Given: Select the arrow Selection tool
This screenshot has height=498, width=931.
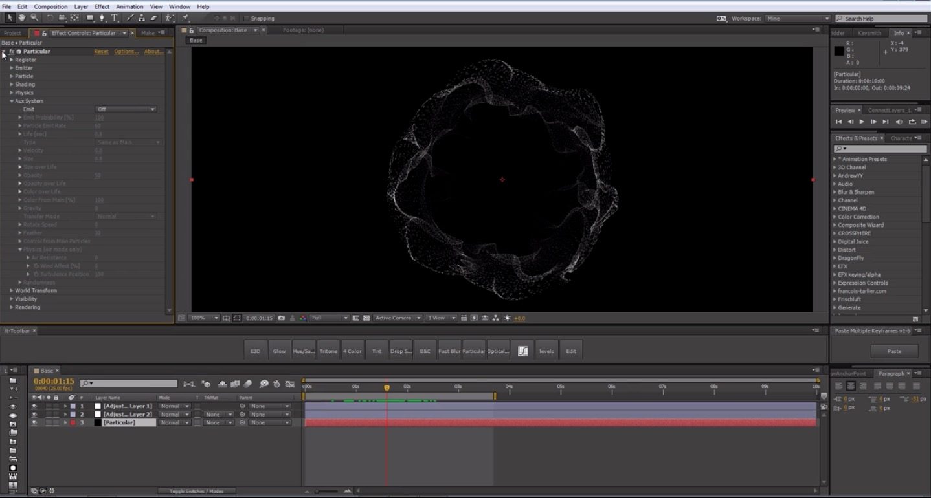Looking at the screenshot, I should (x=10, y=18).
